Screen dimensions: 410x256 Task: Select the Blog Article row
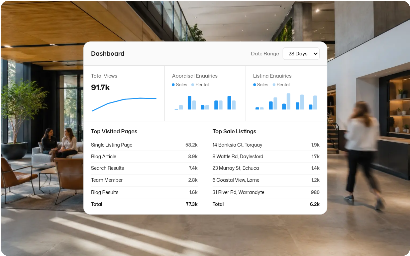[144, 157]
